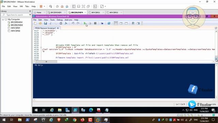Open the stretch guest display dropdown arrow

[105, 6]
